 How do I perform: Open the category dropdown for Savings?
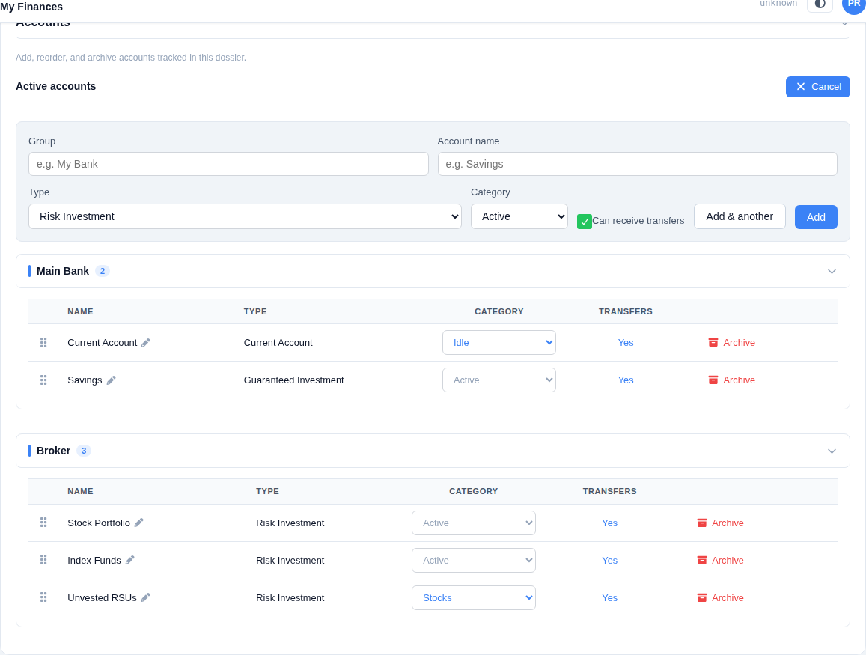[x=498, y=380]
